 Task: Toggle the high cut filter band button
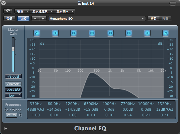[x=165, y=33]
